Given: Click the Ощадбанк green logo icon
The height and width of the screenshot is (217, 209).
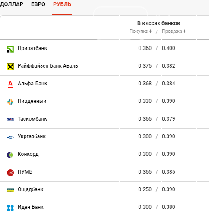Looking at the screenshot, I should point(10,190).
